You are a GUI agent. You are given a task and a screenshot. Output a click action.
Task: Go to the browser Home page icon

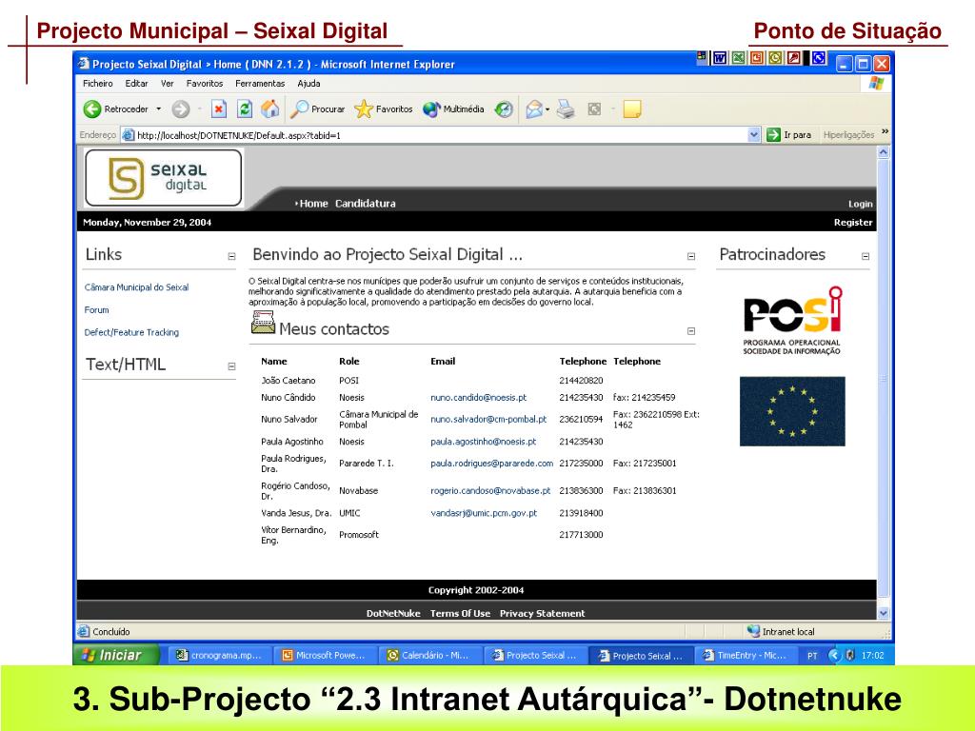tap(269, 109)
